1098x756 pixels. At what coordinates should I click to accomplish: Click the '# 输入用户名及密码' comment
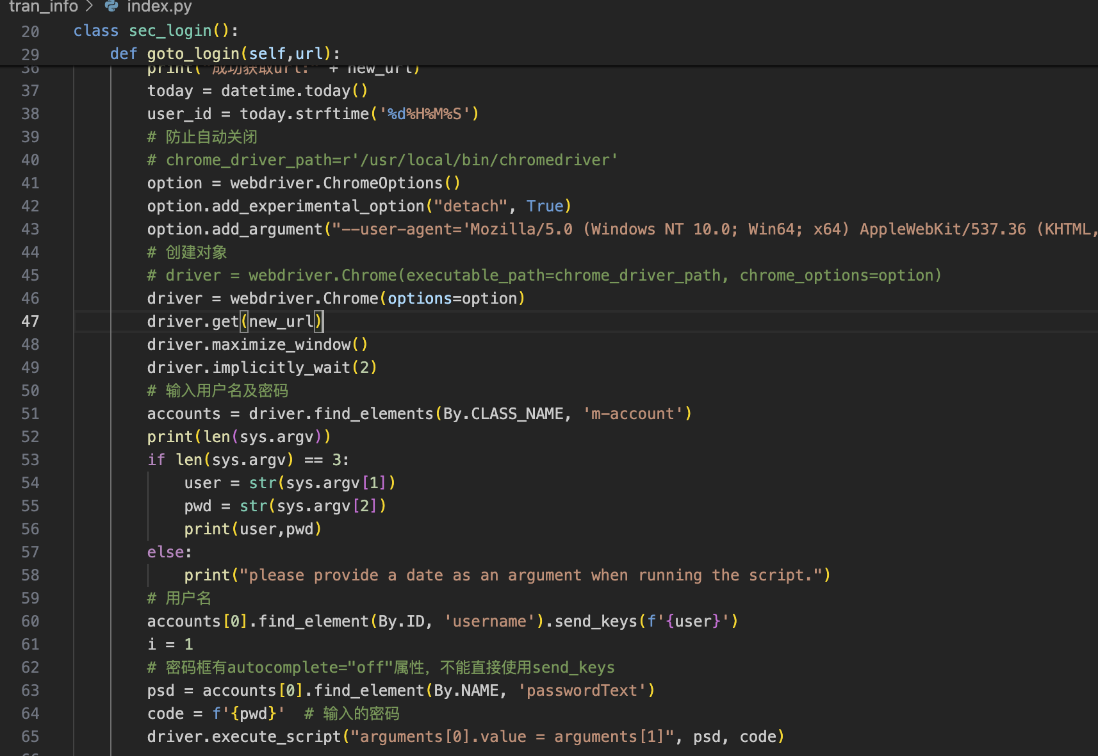[x=218, y=391]
